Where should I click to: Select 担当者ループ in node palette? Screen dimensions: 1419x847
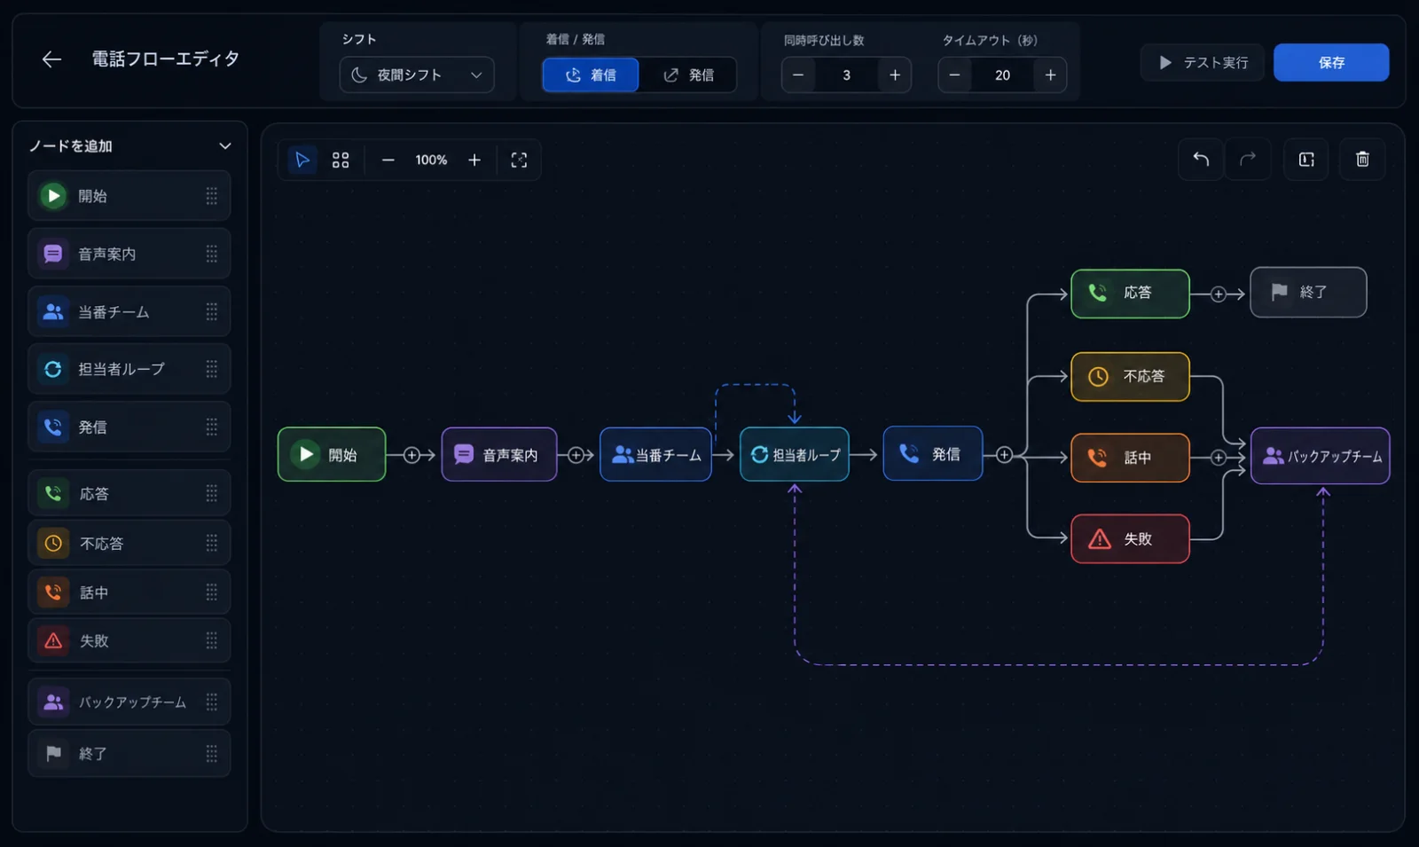click(129, 369)
